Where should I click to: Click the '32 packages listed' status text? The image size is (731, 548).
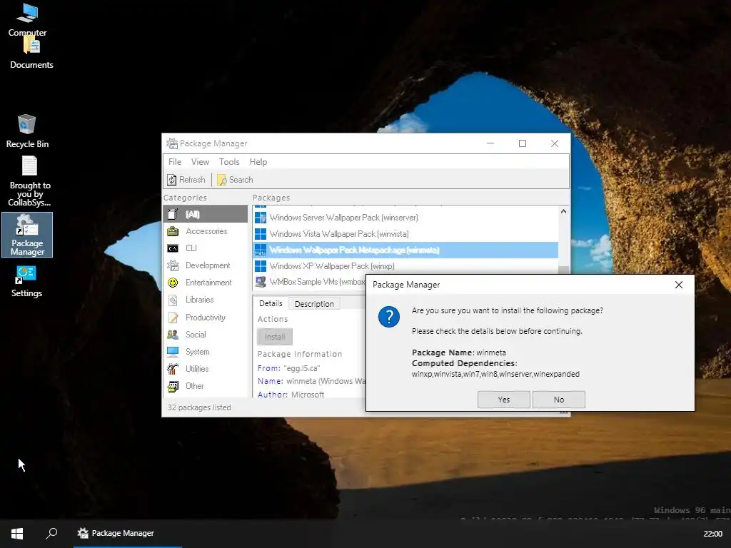[199, 407]
